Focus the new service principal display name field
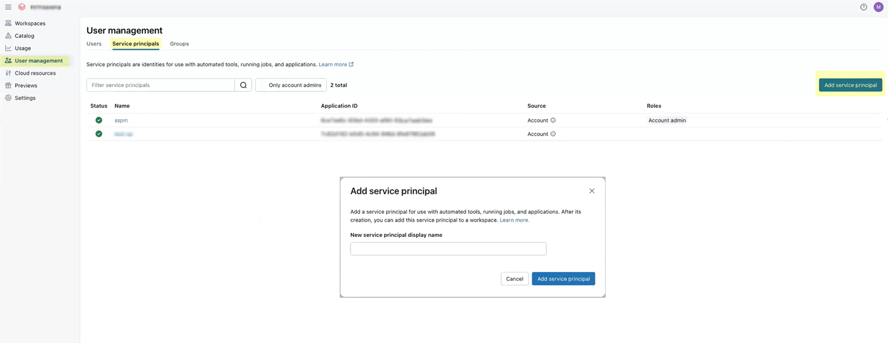 [x=448, y=249]
